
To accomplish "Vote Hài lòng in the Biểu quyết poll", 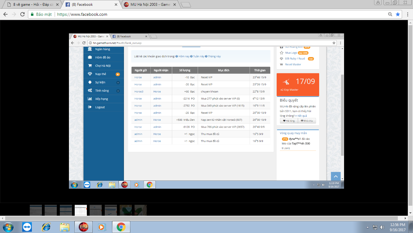I will 289,121.
